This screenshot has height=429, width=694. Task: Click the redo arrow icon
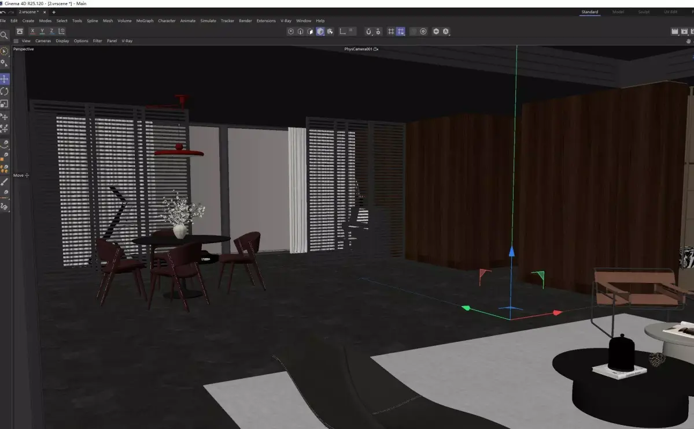[x=11, y=12]
